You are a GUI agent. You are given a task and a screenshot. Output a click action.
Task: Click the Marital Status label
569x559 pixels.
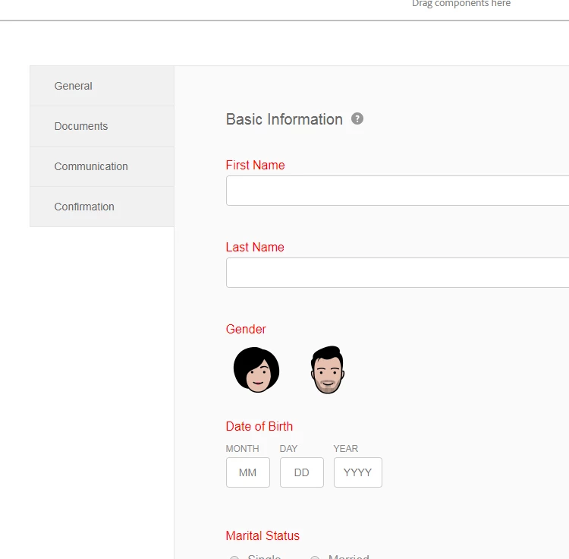(x=262, y=535)
